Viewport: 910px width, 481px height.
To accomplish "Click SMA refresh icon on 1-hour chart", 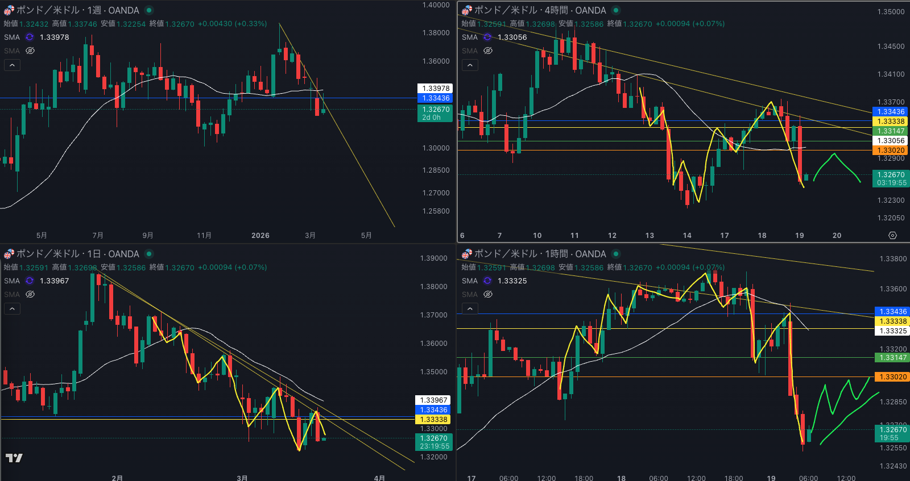I will [x=487, y=281].
